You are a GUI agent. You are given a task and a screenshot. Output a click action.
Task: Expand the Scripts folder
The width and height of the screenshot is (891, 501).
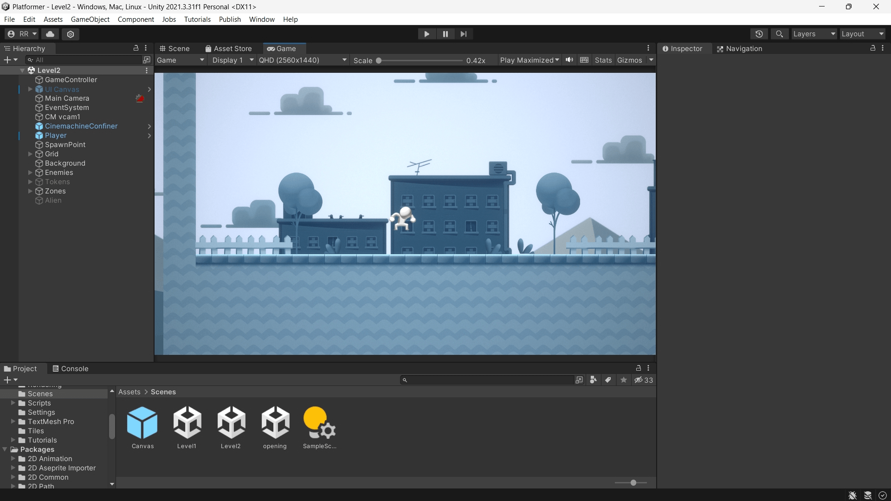pos(13,403)
